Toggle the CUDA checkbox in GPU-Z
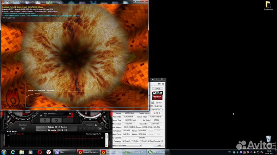The height and width of the screenshot is (155, 277). 133,141
